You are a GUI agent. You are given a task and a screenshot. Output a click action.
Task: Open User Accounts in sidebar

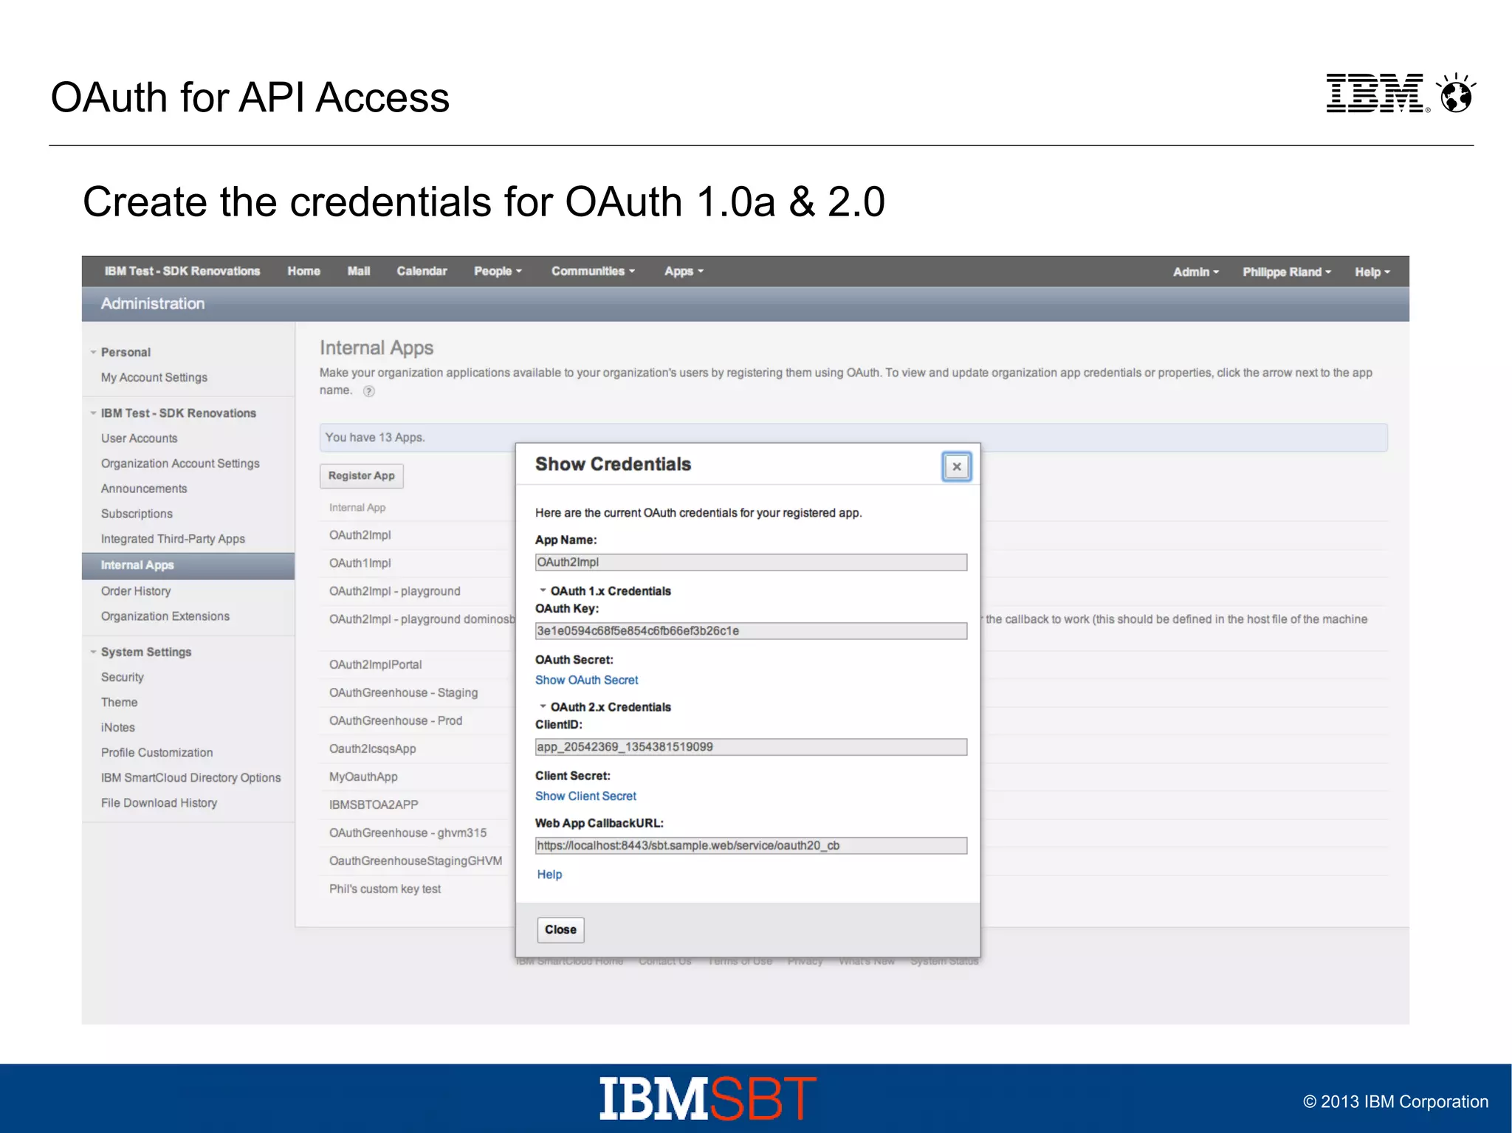(x=140, y=438)
